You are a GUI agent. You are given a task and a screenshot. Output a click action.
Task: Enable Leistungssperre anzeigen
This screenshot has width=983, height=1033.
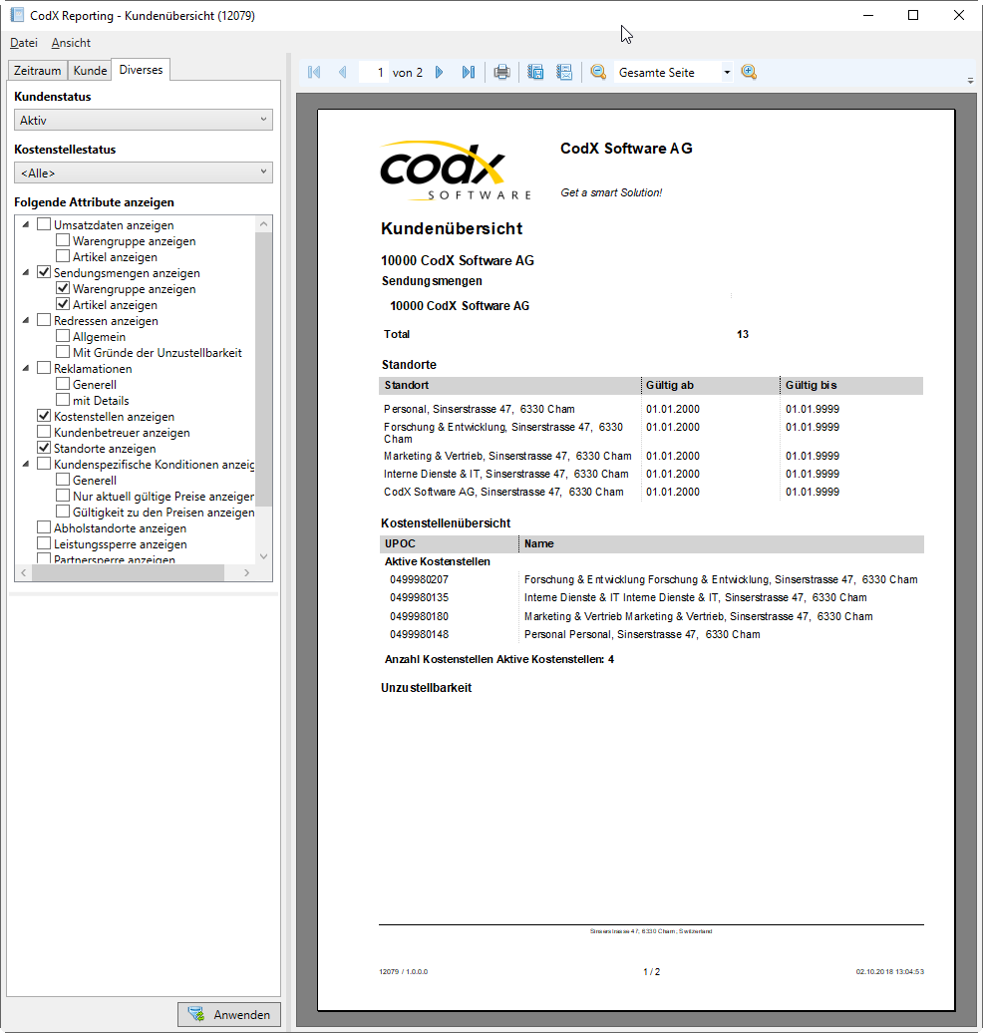click(x=44, y=543)
